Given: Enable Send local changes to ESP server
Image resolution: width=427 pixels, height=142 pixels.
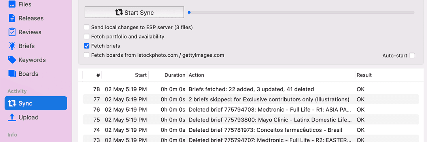Looking at the screenshot, I should (x=87, y=27).
